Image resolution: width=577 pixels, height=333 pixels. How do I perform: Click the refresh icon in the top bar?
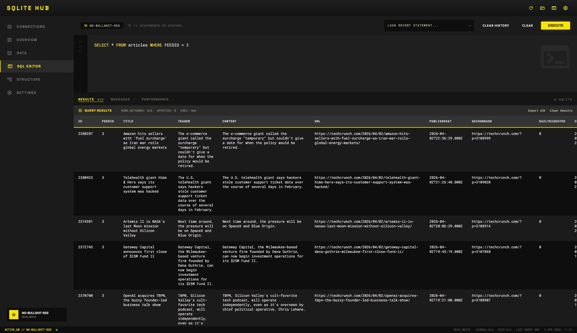[531, 8]
